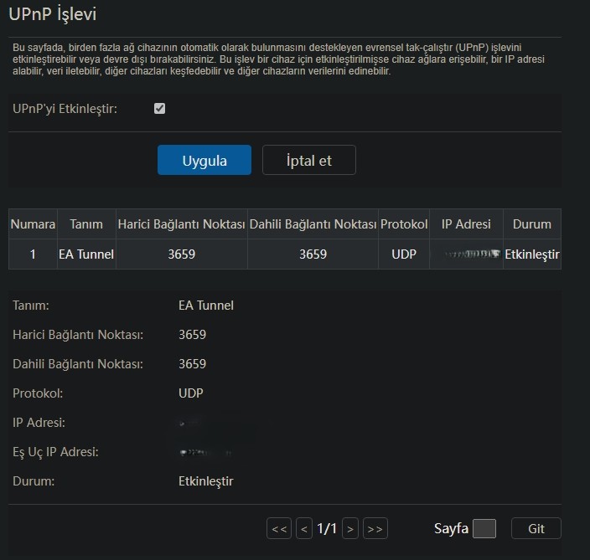590x560 pixels.
Task: Click the blurred IP address in table row
Action: [466, 254]
